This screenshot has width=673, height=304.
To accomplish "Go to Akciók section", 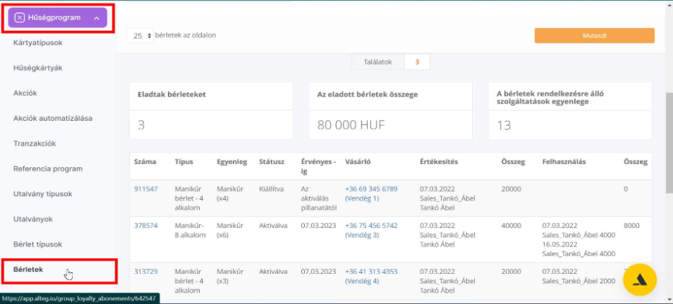I will tap(25, 93).
